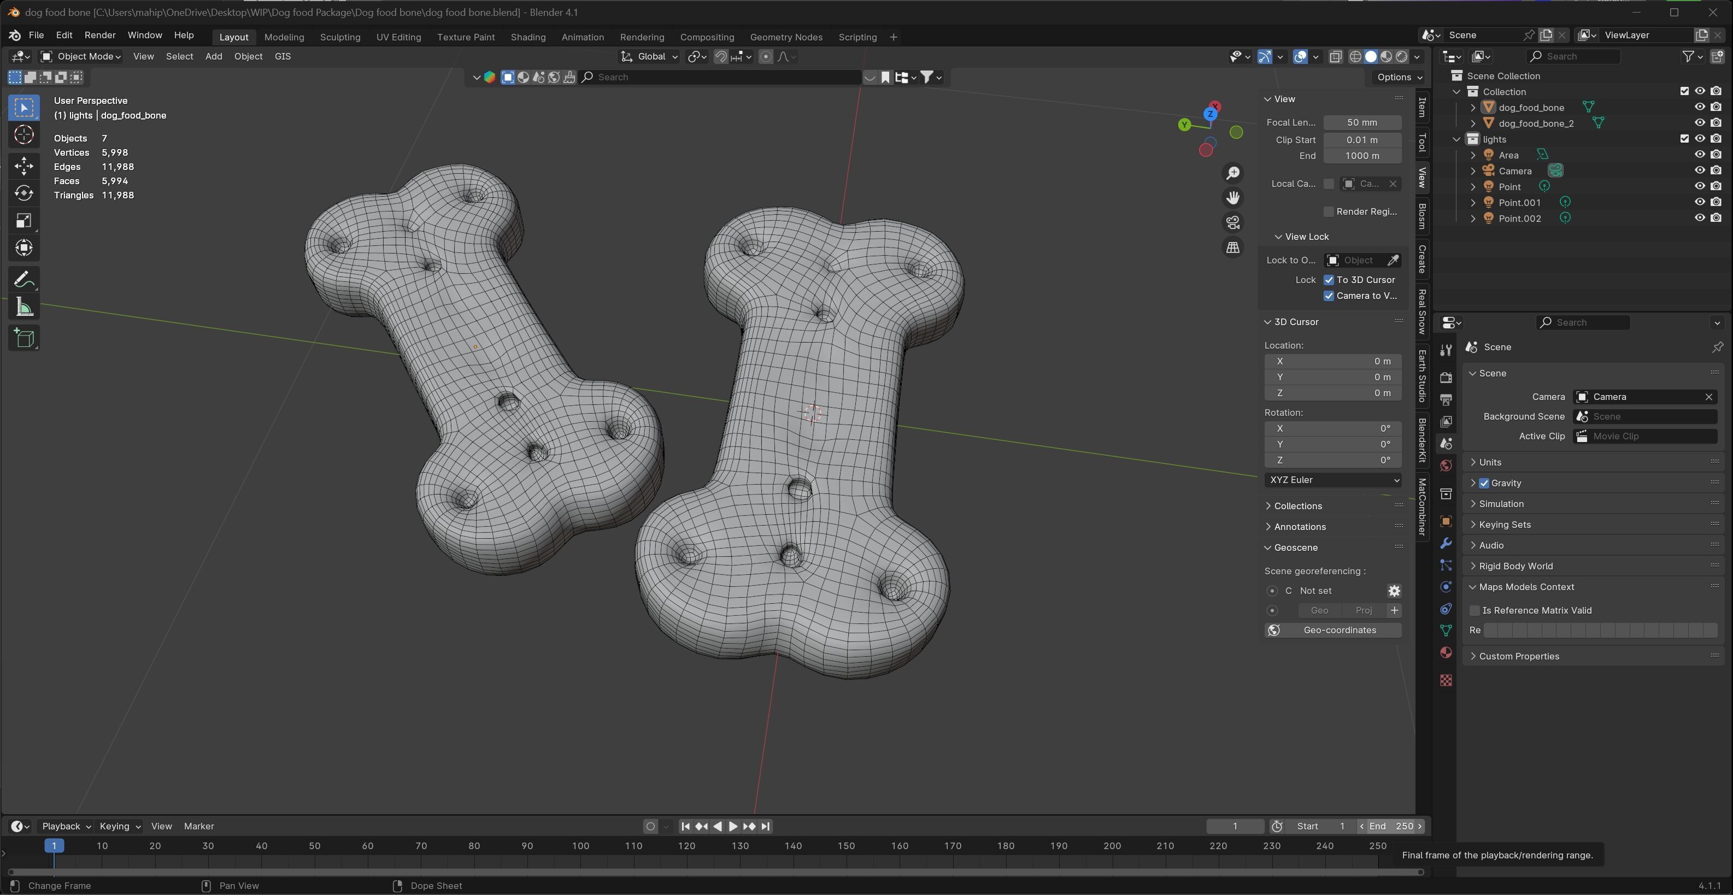Open the Add menu in viewport header
Viewport: 1733px width, 895px height.
tap(213, 56)
